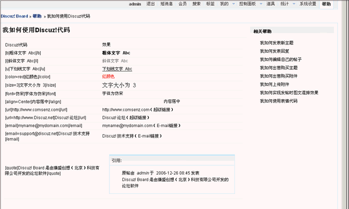
Task: Click the 字体为仿宋 sample text
Action: (x=113, y=93)
